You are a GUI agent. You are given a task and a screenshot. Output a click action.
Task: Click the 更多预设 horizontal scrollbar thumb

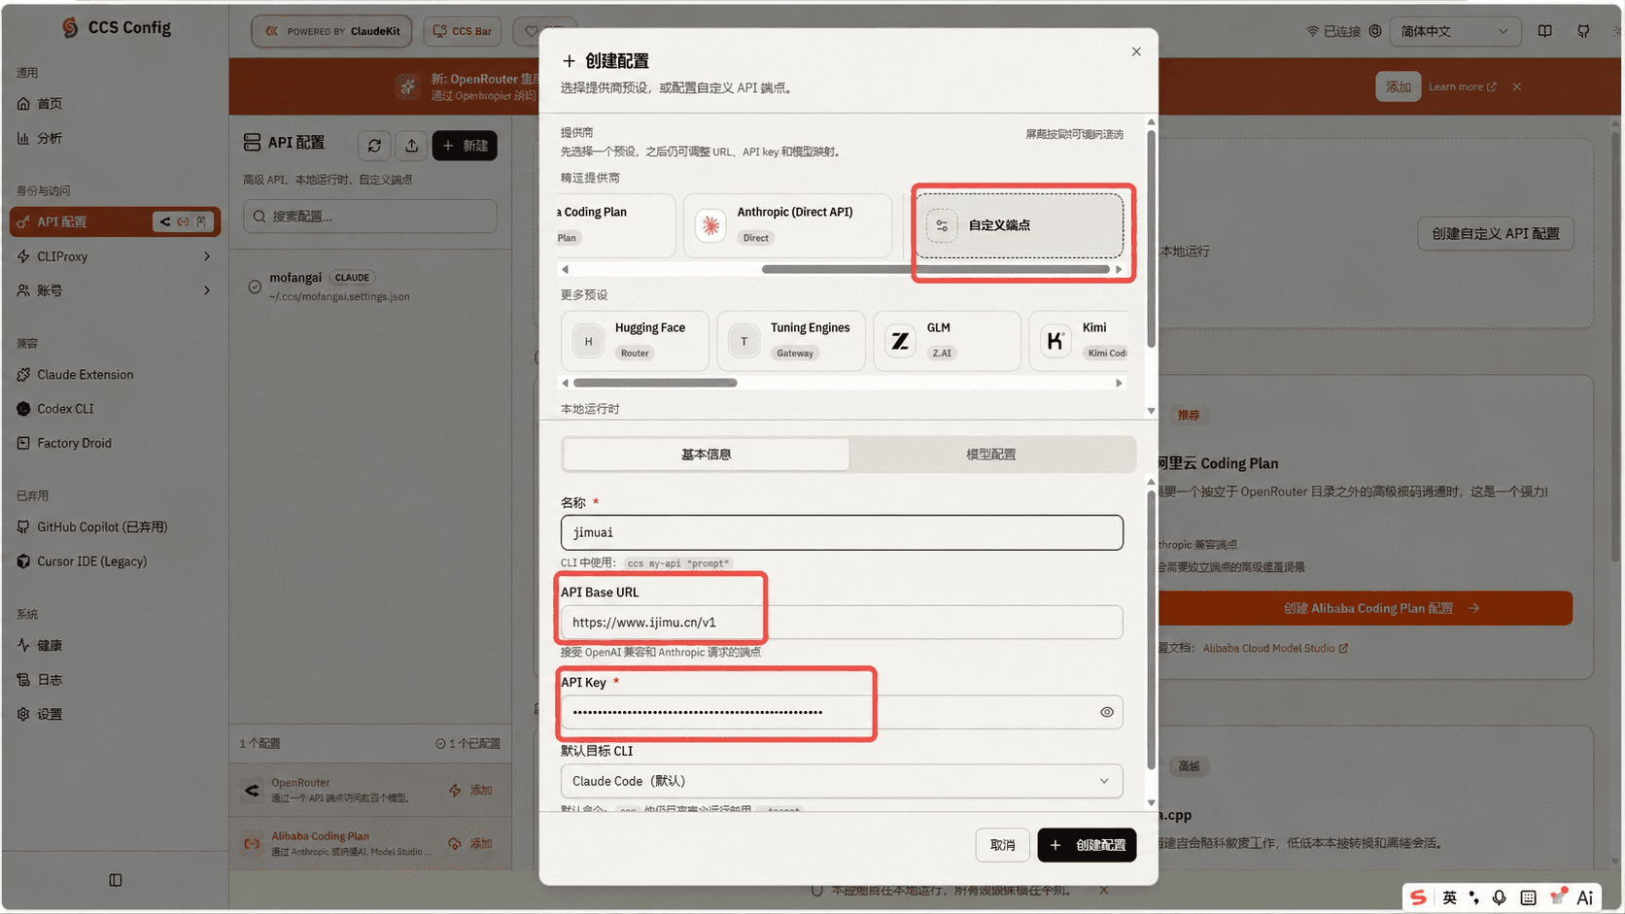[x=655, y=383]
